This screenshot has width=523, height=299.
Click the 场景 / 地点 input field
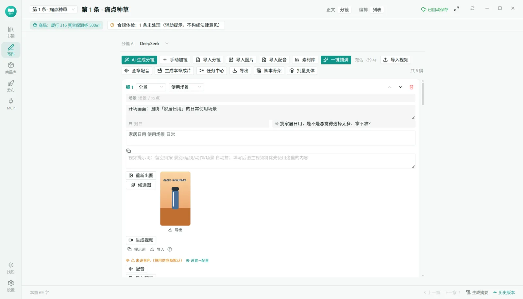[x=270, y=98]
